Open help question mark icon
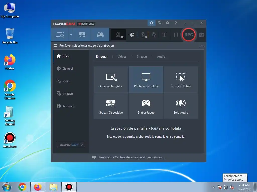The width and height of the screenshot is (257, 192). (176, 23)
